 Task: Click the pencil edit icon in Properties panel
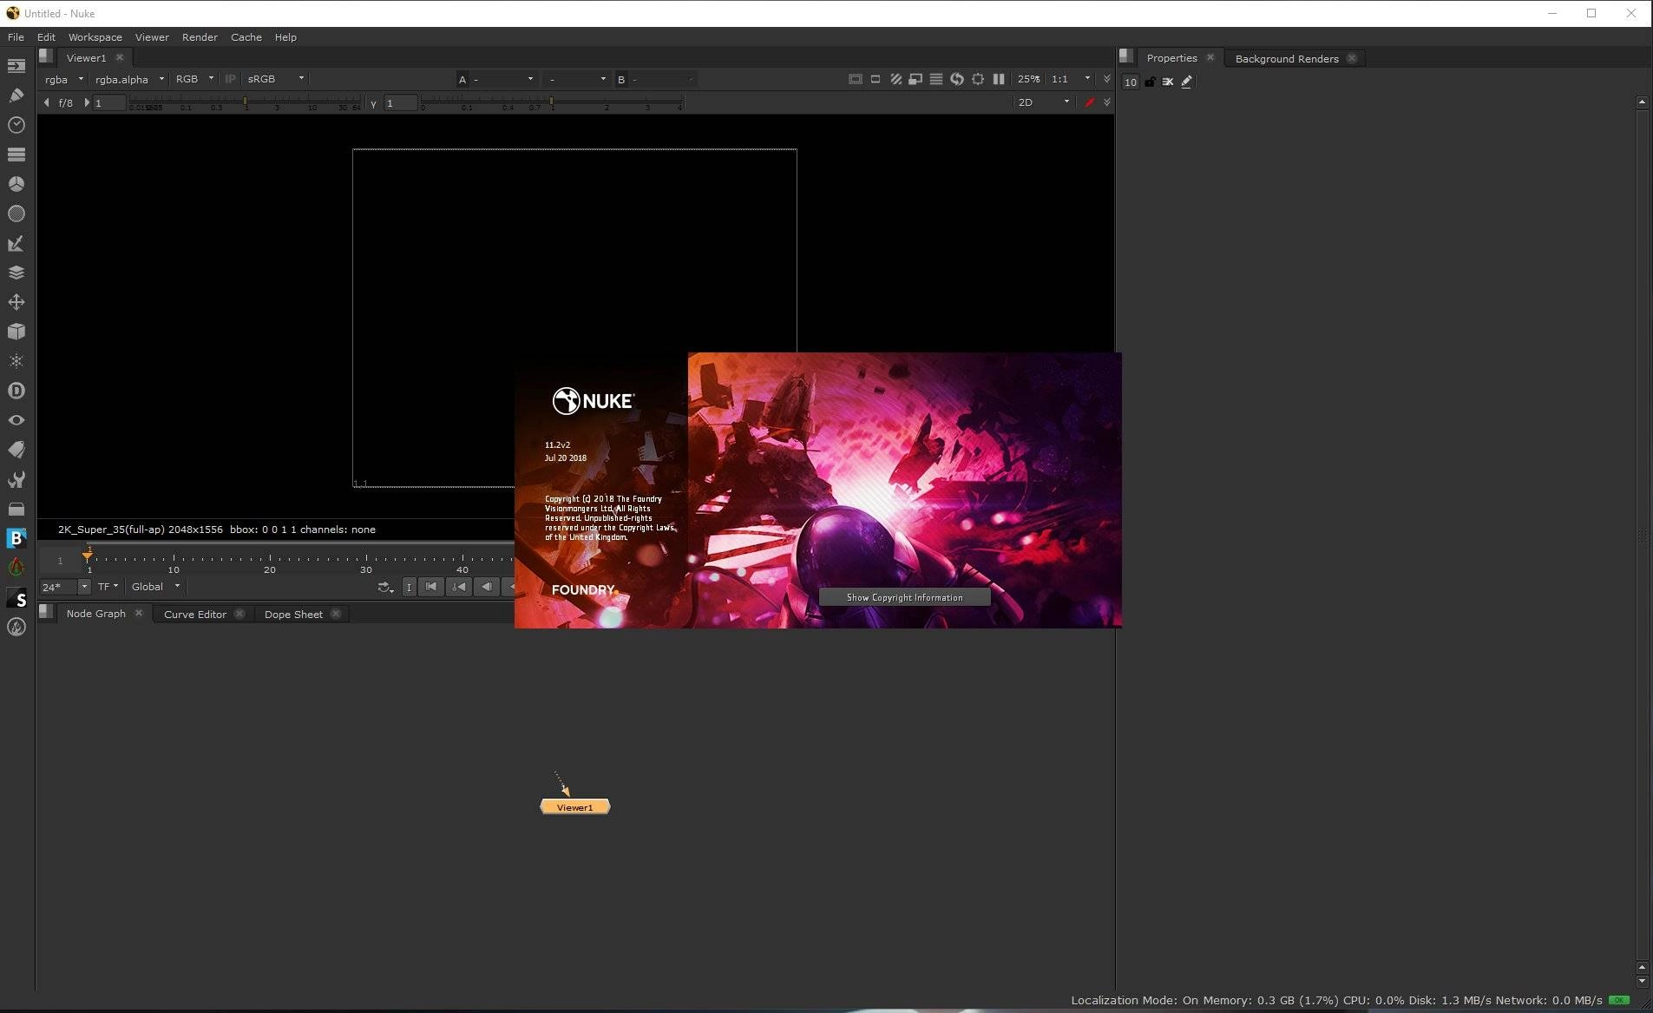click(x=1187, y=82)
